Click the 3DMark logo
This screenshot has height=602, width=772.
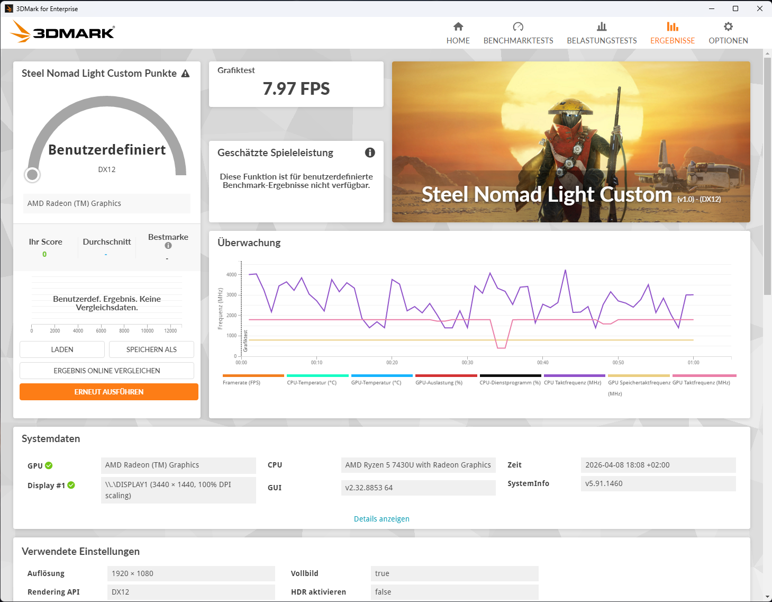(x=62, y=32)
